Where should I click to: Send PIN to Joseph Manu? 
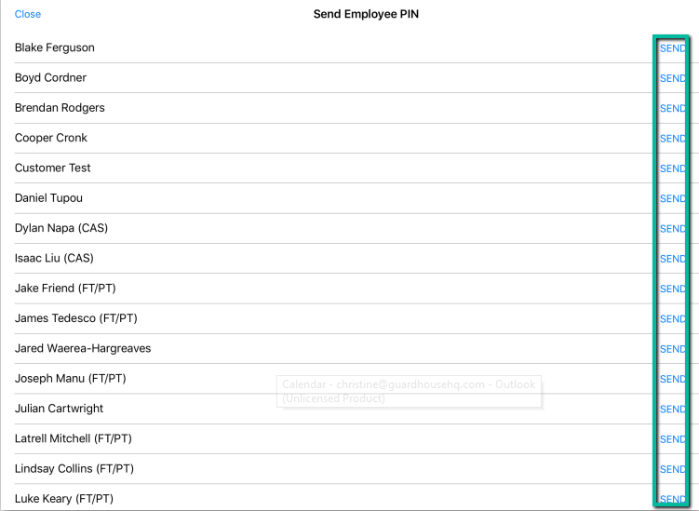click(x=673, y=379)
